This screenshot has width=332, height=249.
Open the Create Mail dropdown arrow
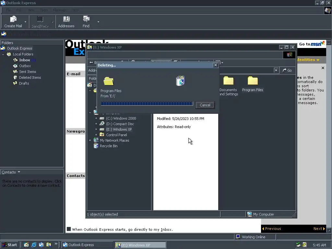click(x=25, y=22)
